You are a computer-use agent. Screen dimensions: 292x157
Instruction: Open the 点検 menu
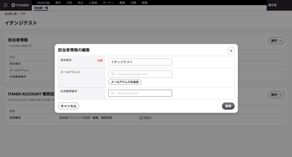coord(133,3)
